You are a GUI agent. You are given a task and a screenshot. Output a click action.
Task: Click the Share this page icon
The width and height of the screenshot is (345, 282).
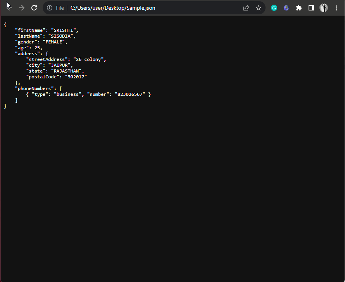246,8
